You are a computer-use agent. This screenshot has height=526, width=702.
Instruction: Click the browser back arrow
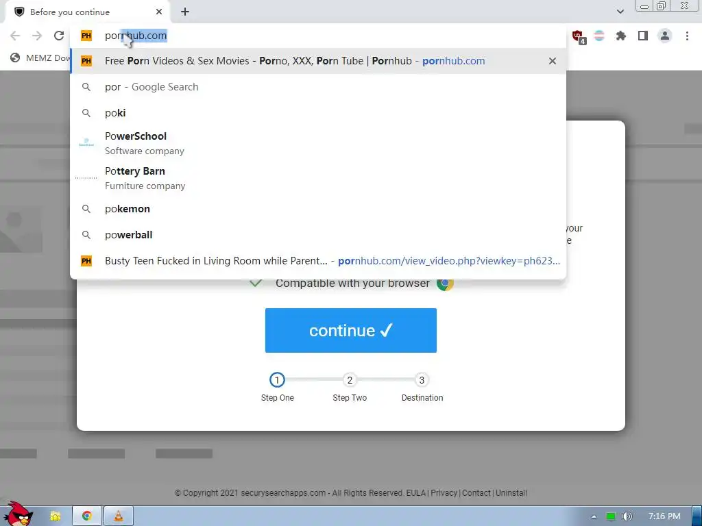(15, 36)
